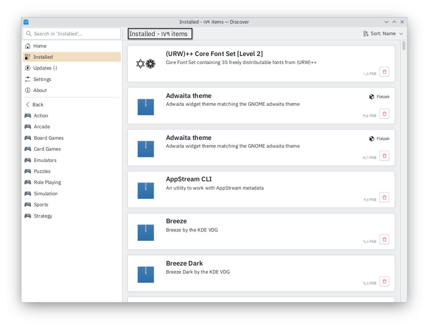Click the Puzzles gamepad icon
The height and width of the screenshot is (328, 429).
pyautogui.click(x=28, y=171)
